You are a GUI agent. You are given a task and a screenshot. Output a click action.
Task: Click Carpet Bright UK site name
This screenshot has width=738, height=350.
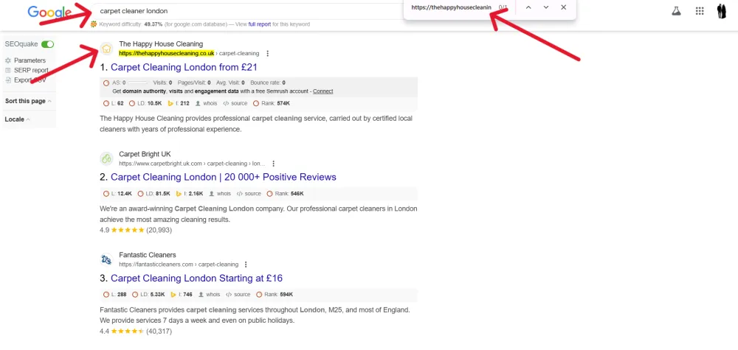145,153
